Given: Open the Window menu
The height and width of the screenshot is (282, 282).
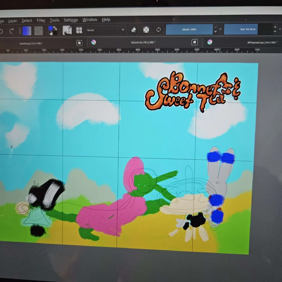Looking at the screenshot, I should tap(90, 20).
